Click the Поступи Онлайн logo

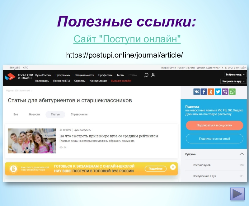pos(19,77)
